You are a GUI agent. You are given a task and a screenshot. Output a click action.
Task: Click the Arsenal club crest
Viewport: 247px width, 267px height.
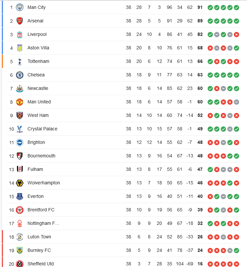click(x=19, y=21)
